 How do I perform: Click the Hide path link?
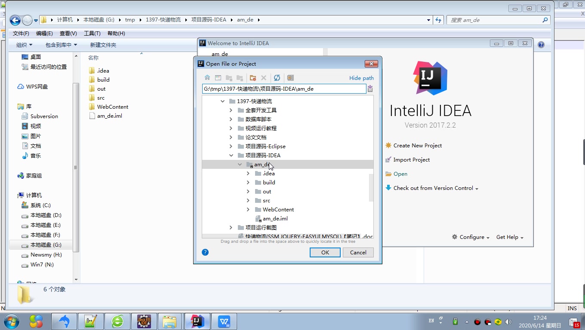click(x=361, y=78)
